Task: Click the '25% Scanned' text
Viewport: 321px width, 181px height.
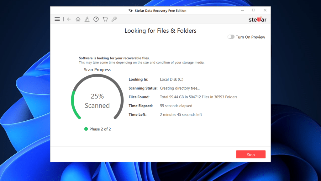Action: coord(97,101)
